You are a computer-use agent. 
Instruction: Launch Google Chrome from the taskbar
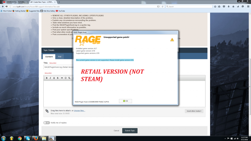tap(20, 138)
